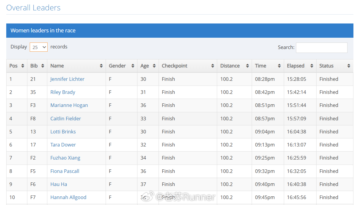
Task: Open Riley Brady's runner profile link
Action: click(x=63, y=92)
